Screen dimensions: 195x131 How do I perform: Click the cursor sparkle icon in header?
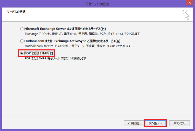(186, 14)
